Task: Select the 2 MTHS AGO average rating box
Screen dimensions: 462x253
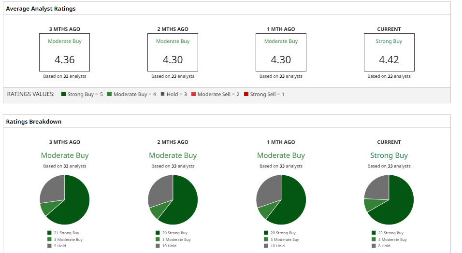Action: 173,53
